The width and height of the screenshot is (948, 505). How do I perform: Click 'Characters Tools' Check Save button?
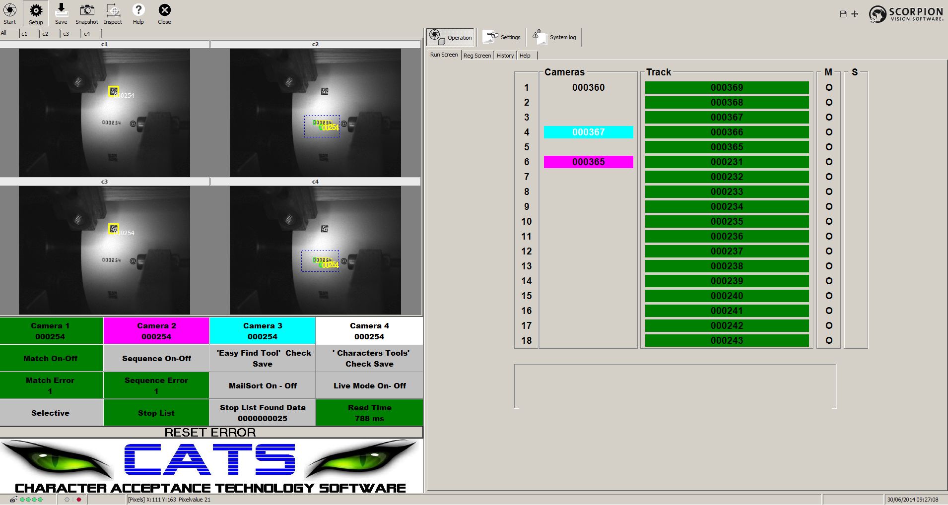coord(369,358)
